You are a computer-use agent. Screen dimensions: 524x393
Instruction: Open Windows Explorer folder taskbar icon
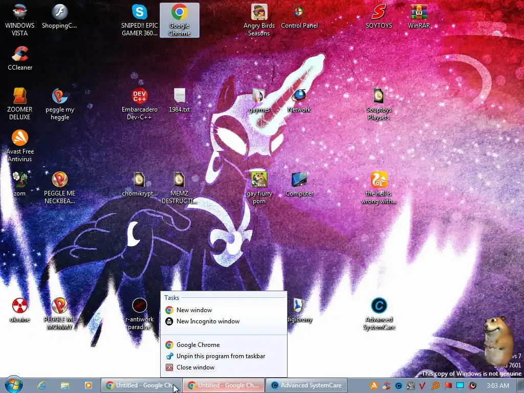point(65,385)
